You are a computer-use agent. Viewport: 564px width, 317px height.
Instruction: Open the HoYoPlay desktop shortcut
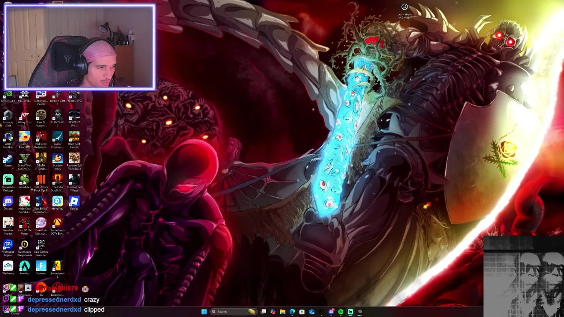[x=57, y=203]
